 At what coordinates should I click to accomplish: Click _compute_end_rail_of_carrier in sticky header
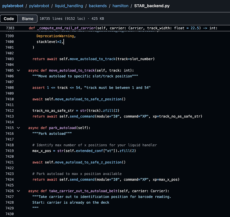click(66, 28)
